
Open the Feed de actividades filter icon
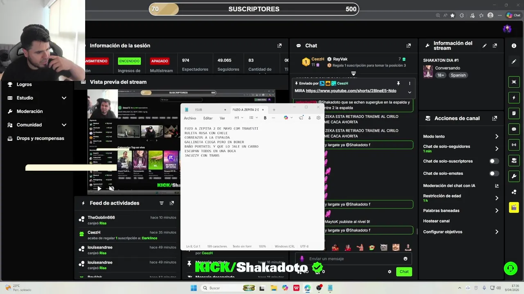(x=161, y=203)
